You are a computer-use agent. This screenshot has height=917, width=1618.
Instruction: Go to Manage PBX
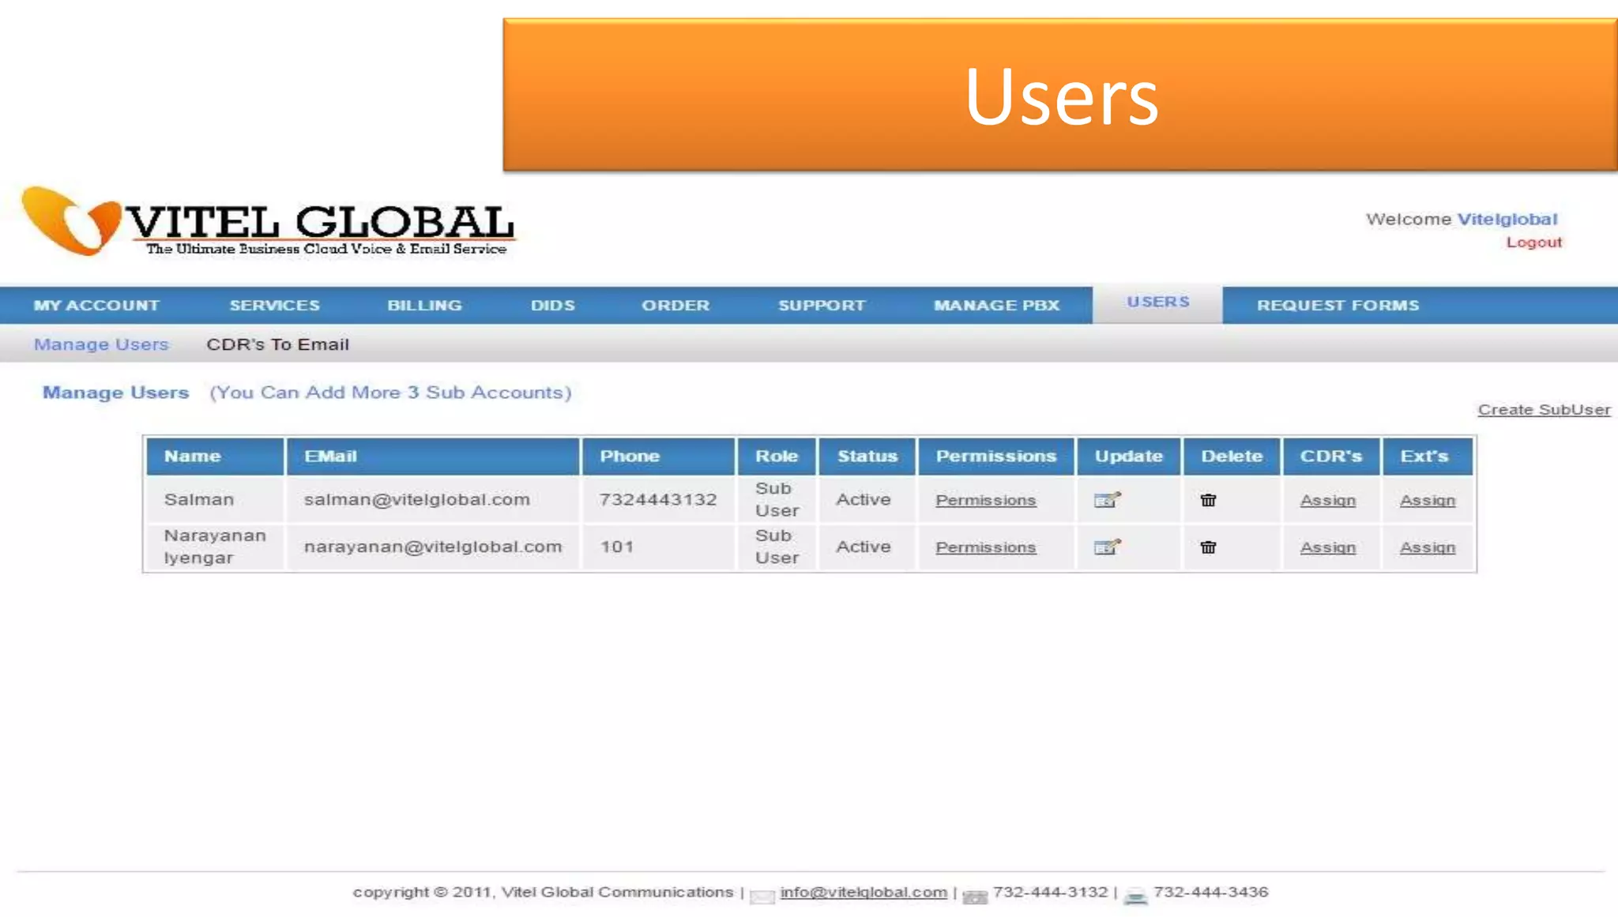point(996,305)
